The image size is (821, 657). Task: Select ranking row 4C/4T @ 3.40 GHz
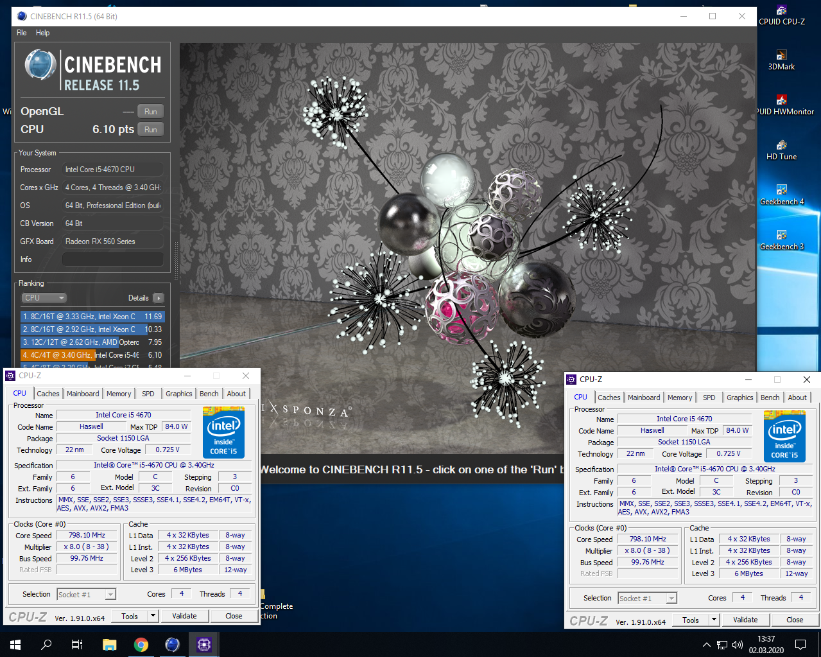pyautogui.click(x=92, y=355)
